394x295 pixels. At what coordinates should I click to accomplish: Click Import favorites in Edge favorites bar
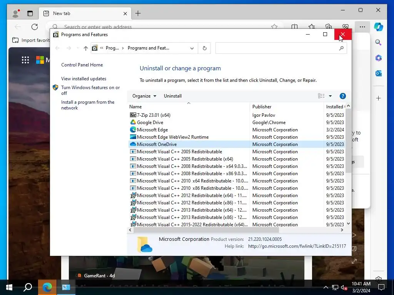click(31, 40)
